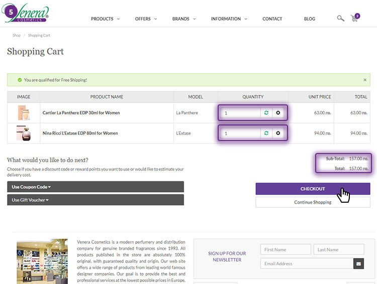Submit newsletter with envelope button

358,263
